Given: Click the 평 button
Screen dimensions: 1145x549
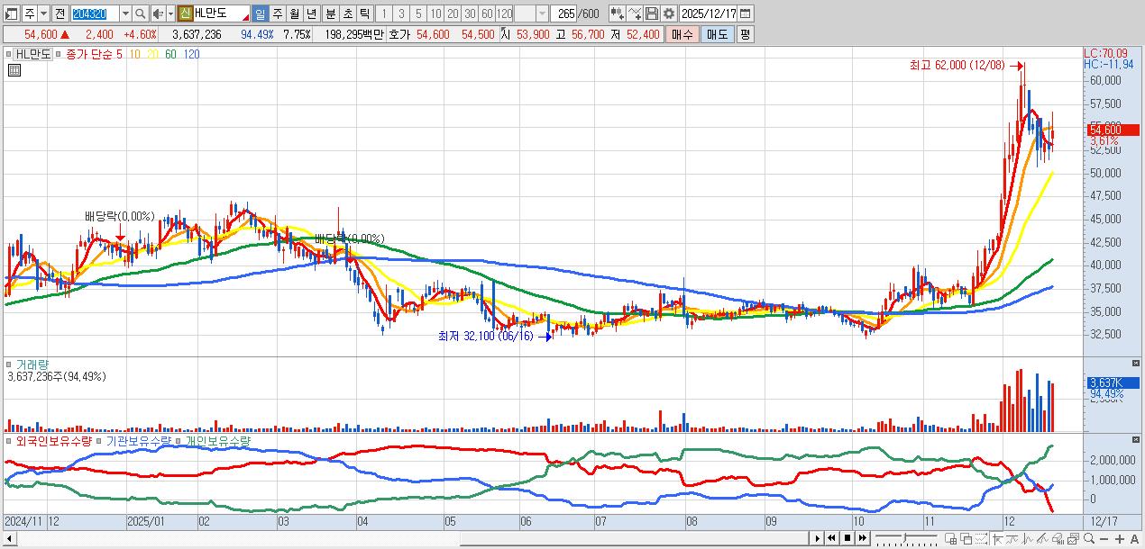Looking at the screenshot, I should [745, 34].
